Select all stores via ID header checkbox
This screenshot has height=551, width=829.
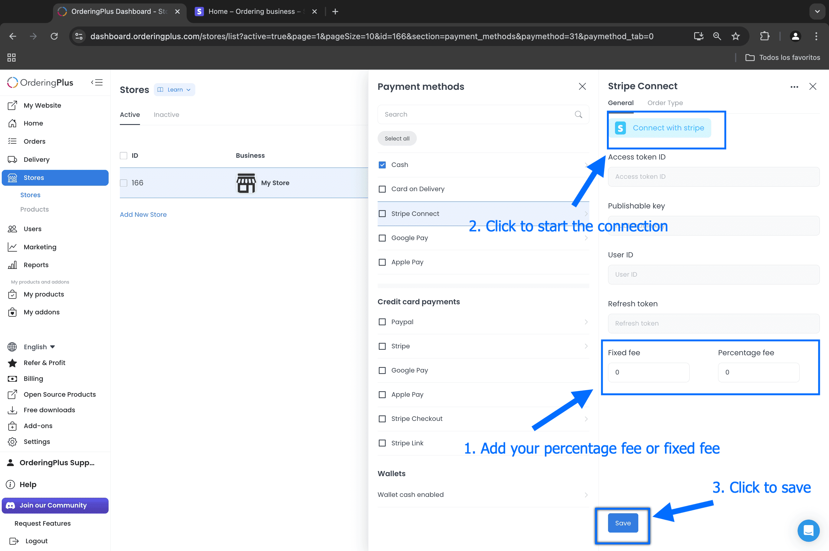pyautogui.click(x=123, y=156)
